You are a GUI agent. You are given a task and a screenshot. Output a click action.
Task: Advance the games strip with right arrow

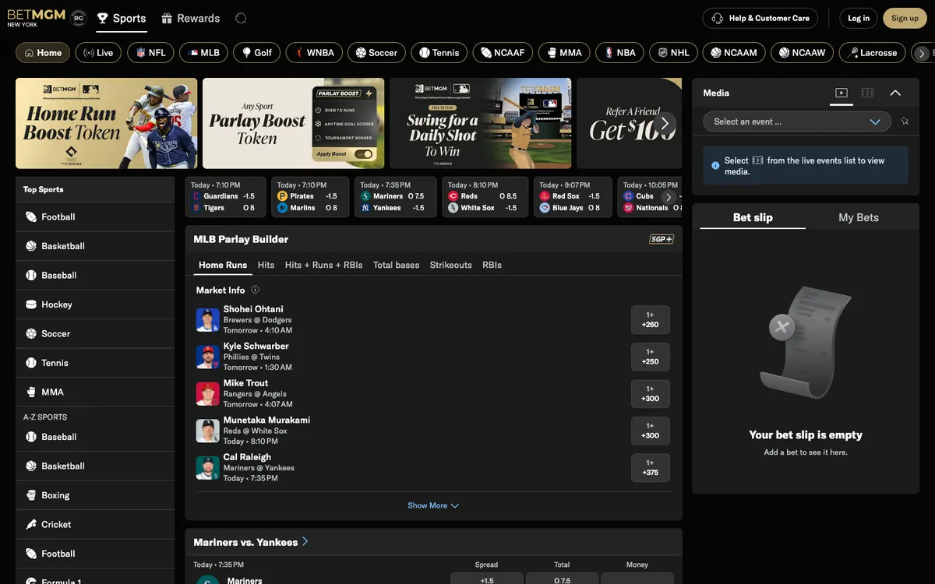point(668,197)
